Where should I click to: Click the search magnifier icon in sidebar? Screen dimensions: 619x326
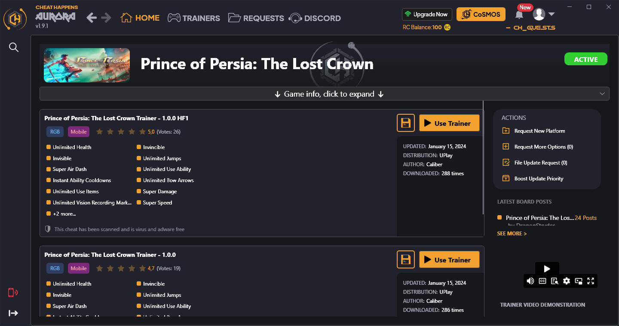[14, 47]
